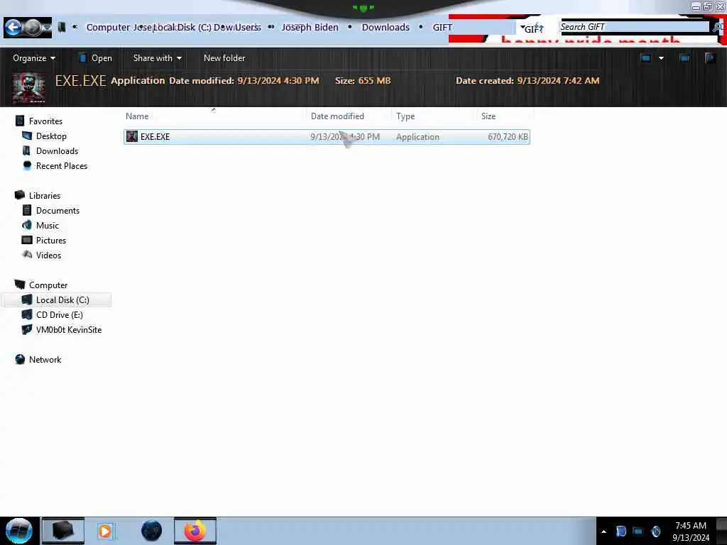Go back with the blue Back arrow
727x545 pixels.
[13, 28]
